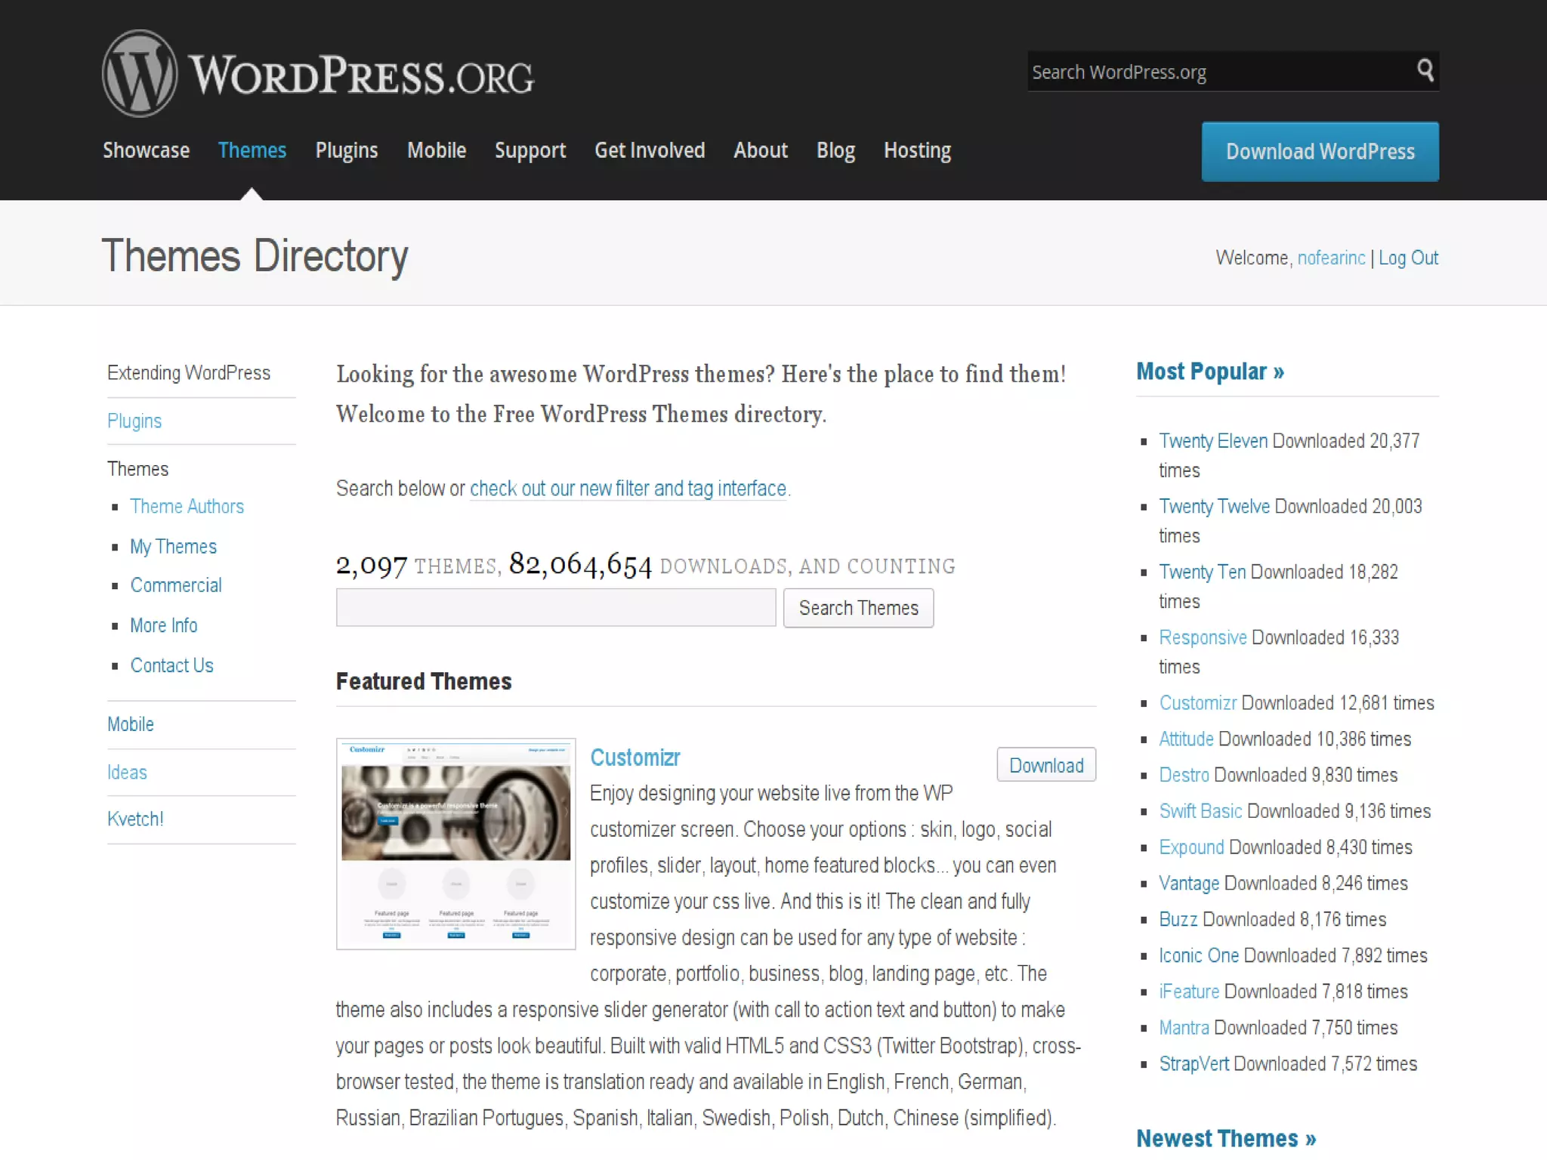Click the WordPress logo icon
The height and width of the screenshot is (1160, 1547).
pyautogui.click(x=140, y=74)
